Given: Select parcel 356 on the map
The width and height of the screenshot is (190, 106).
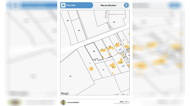Looking at the screenshot, I should click(79, 31).
